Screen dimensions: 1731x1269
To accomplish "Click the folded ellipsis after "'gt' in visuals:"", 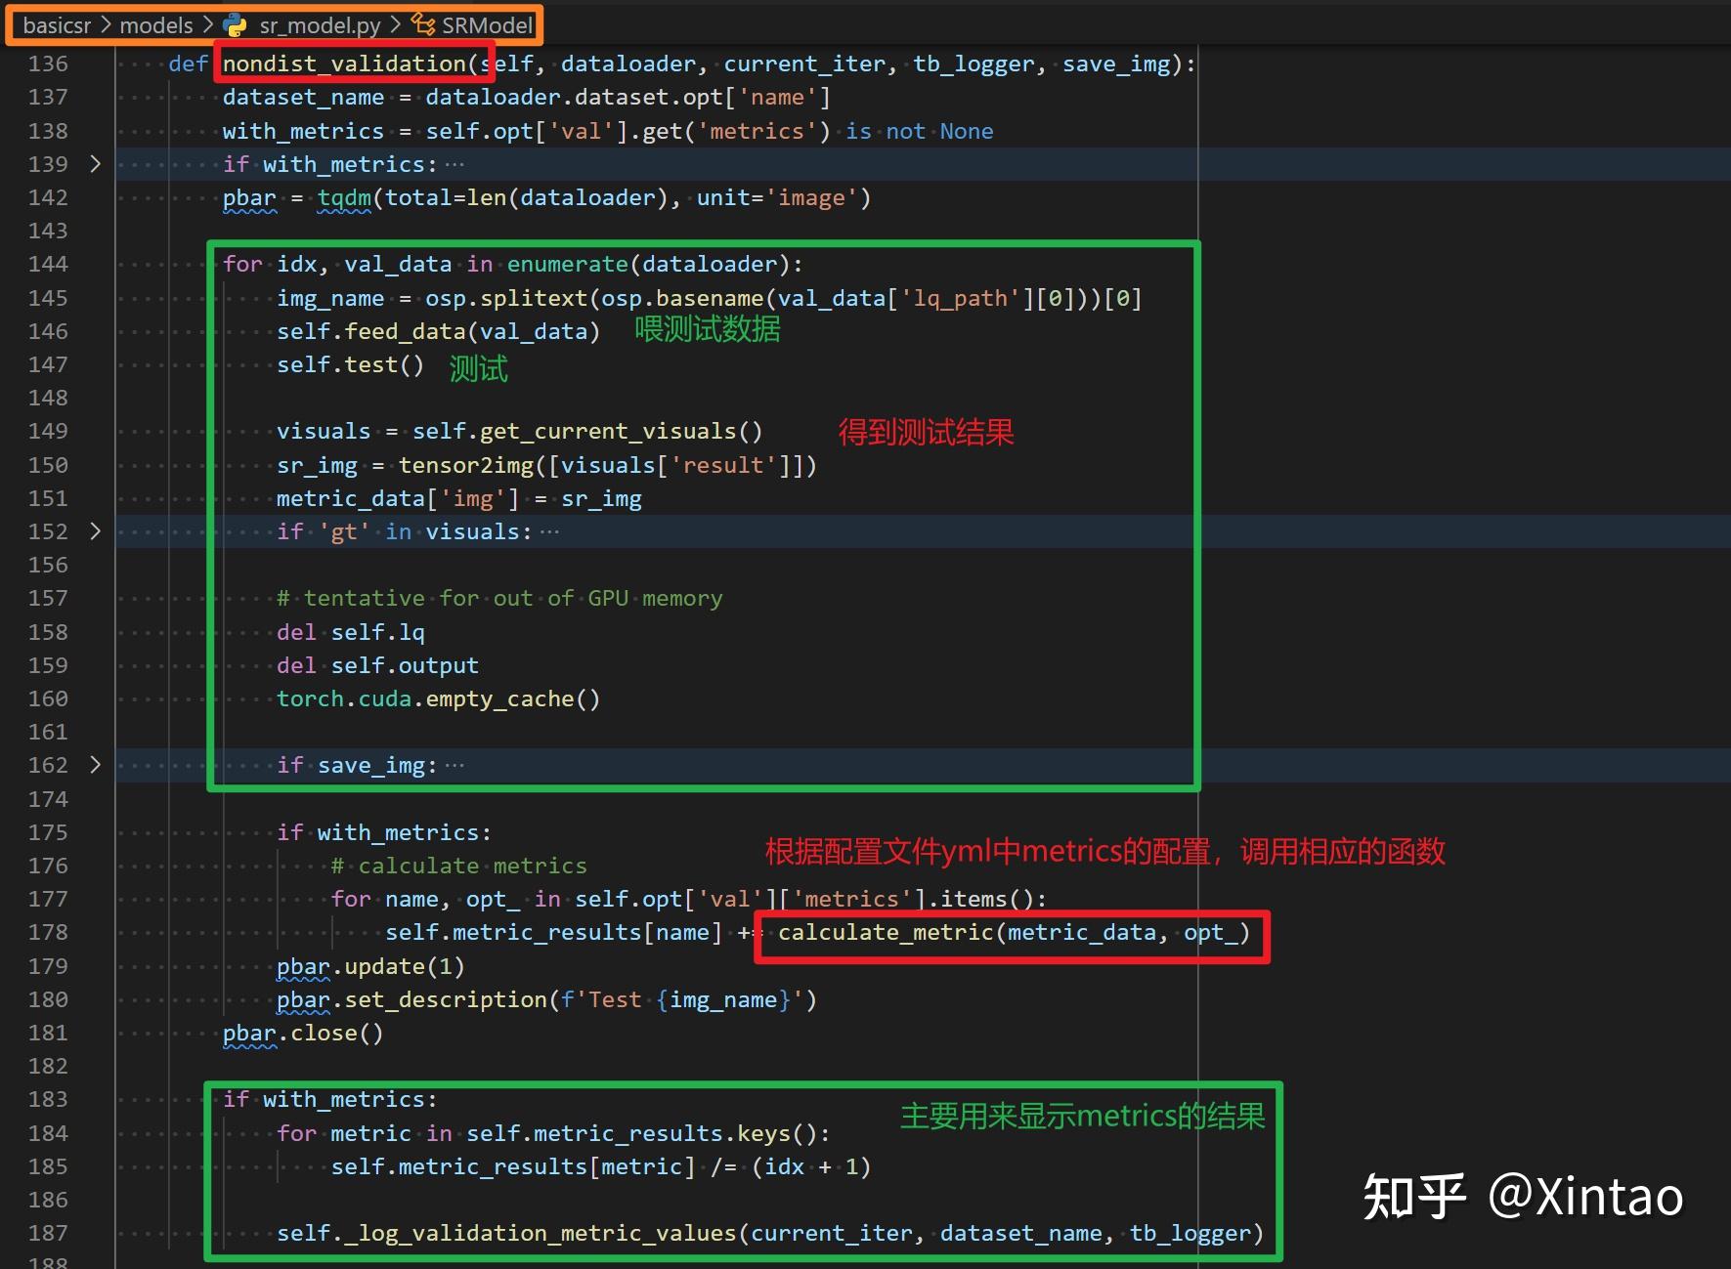I will click(550, 531).
